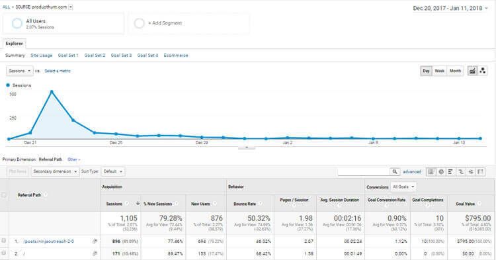Click sort arrow on Sessions column

(x=138, y=203)
